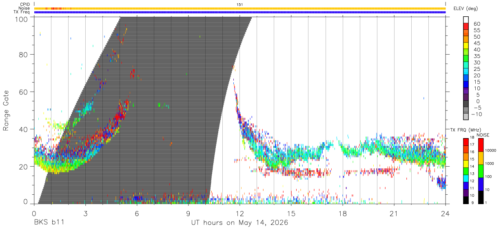Click the red segment of the TX FRQ color bar
The height and width of the screenshot is (231, 501).
(x=466, y=142)
